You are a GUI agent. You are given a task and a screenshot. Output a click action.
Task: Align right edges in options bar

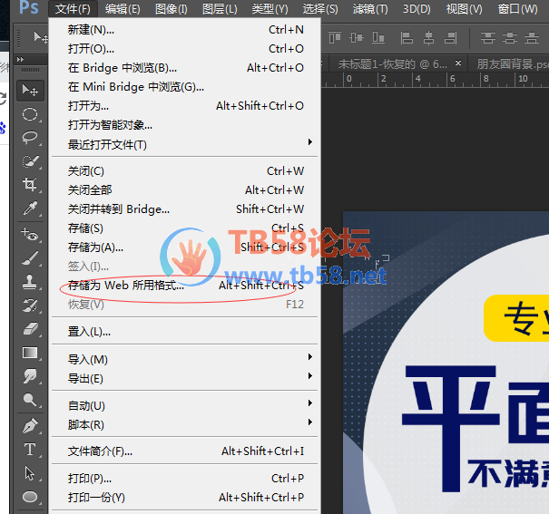click(x=451, y=38)
